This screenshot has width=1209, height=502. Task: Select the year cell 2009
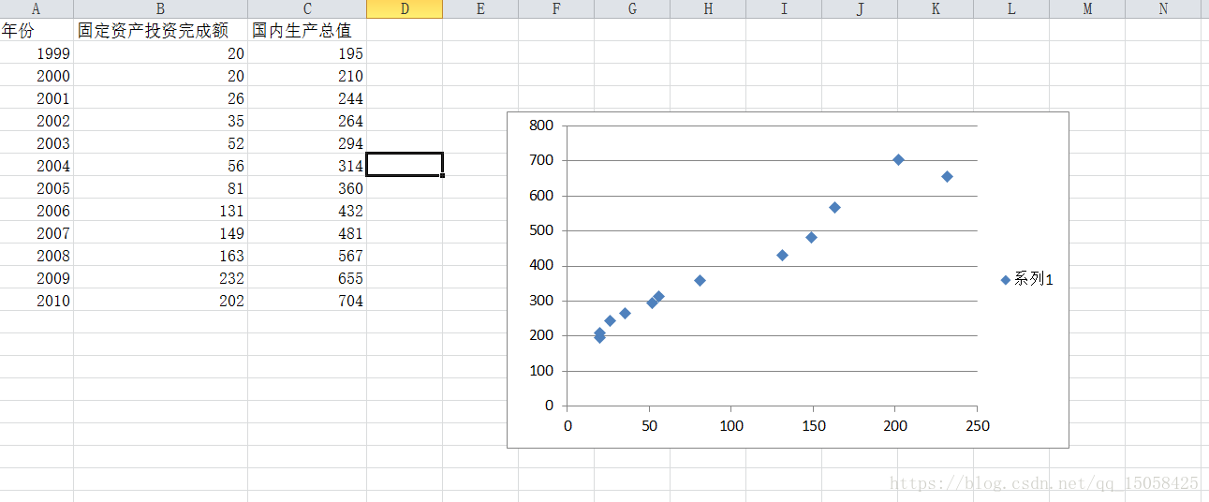[37, 277]
